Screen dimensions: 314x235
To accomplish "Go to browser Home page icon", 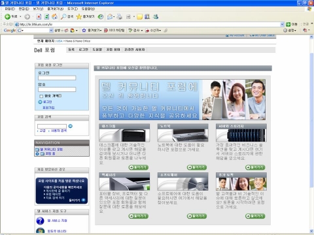I will coord(54,16).
